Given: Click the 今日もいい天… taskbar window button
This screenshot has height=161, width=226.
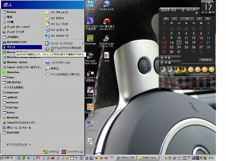Looking at the screenshot, I should tap(126, 158).
